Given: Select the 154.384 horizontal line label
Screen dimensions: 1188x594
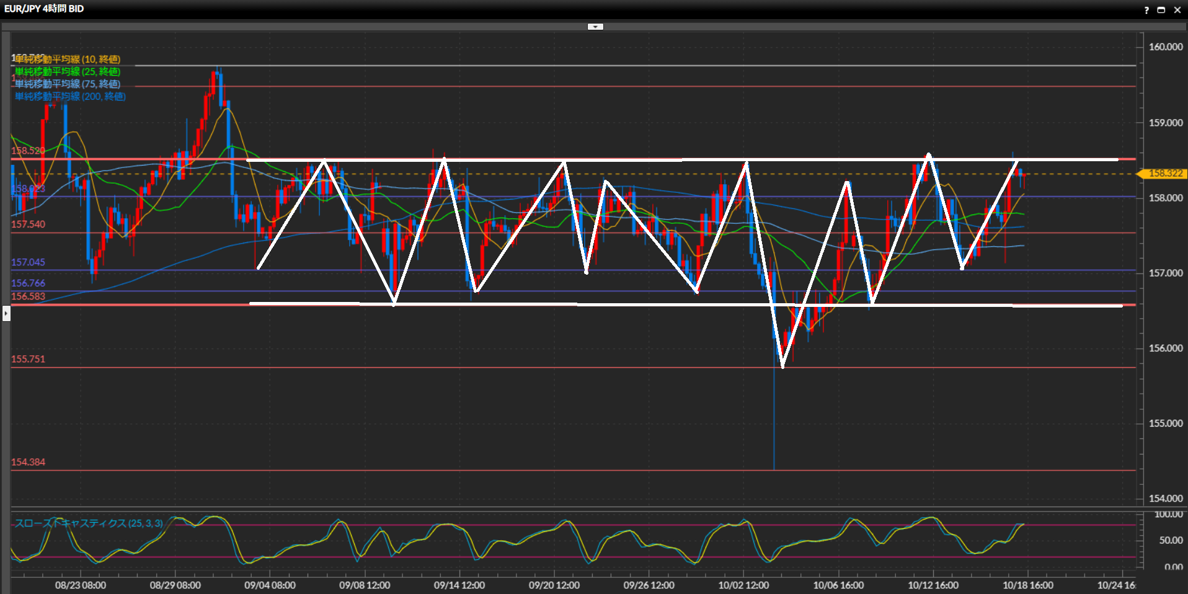Looking at the screenshot, I should coord(28,462).
